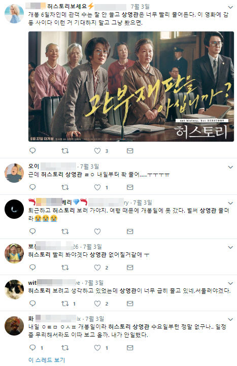Reply to the top 허스토리보세요 tweet

pos(32,151)
